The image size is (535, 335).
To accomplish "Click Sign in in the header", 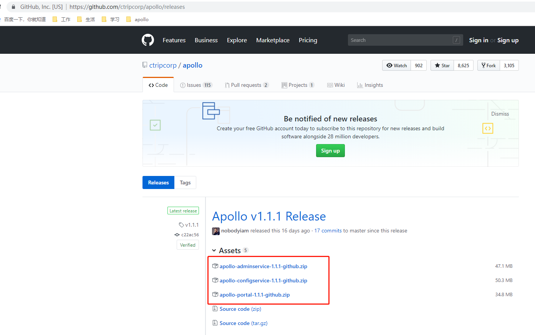I will [479, 40].
